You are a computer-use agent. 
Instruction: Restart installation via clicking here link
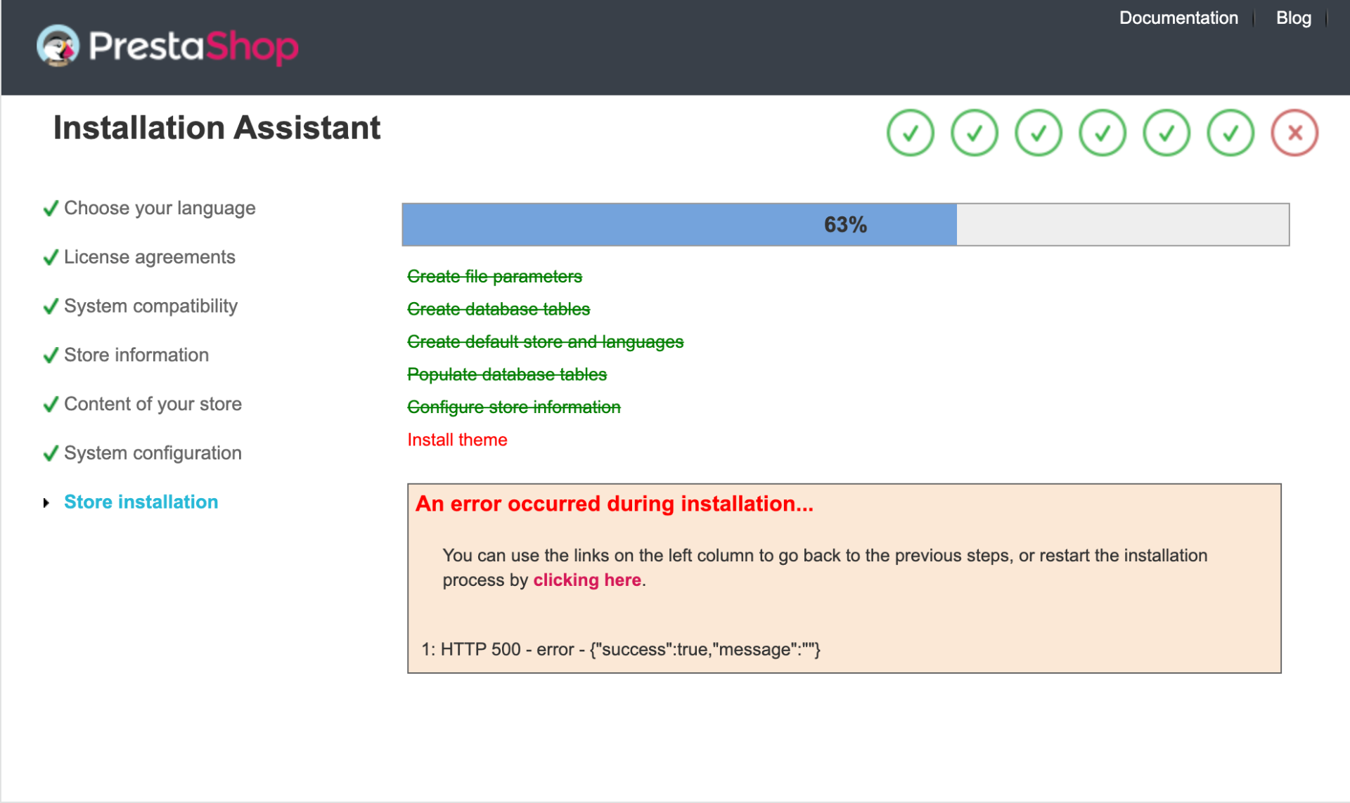[x=587, y=580]
